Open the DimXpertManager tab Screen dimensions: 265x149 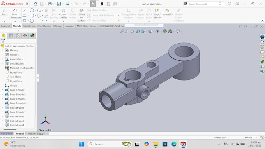(x=25, y=36)
